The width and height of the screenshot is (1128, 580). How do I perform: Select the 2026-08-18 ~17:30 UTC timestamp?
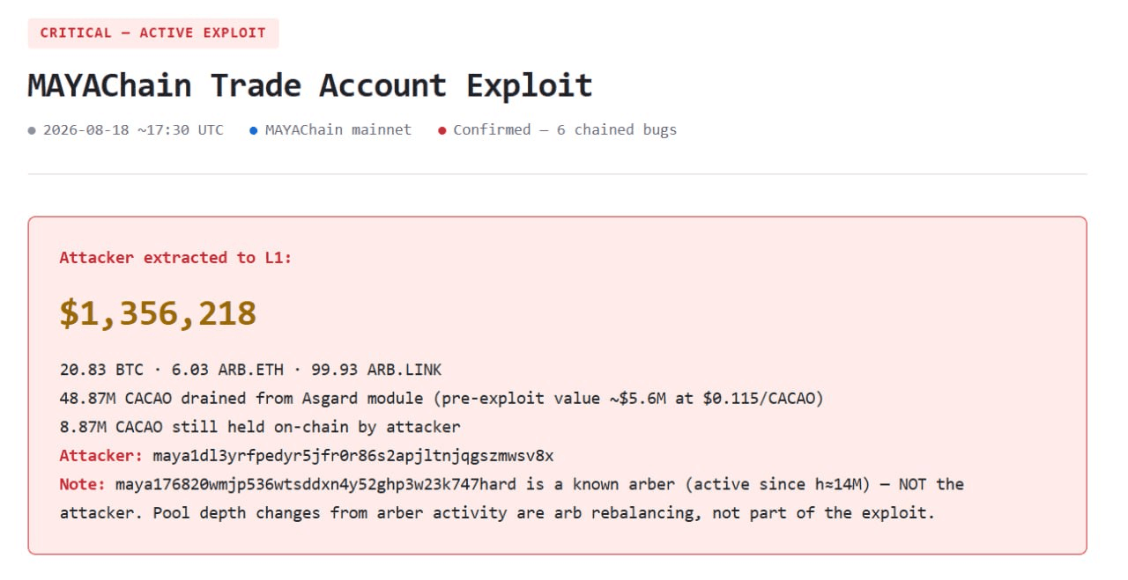pyautogui.click(x=133, y=130)
